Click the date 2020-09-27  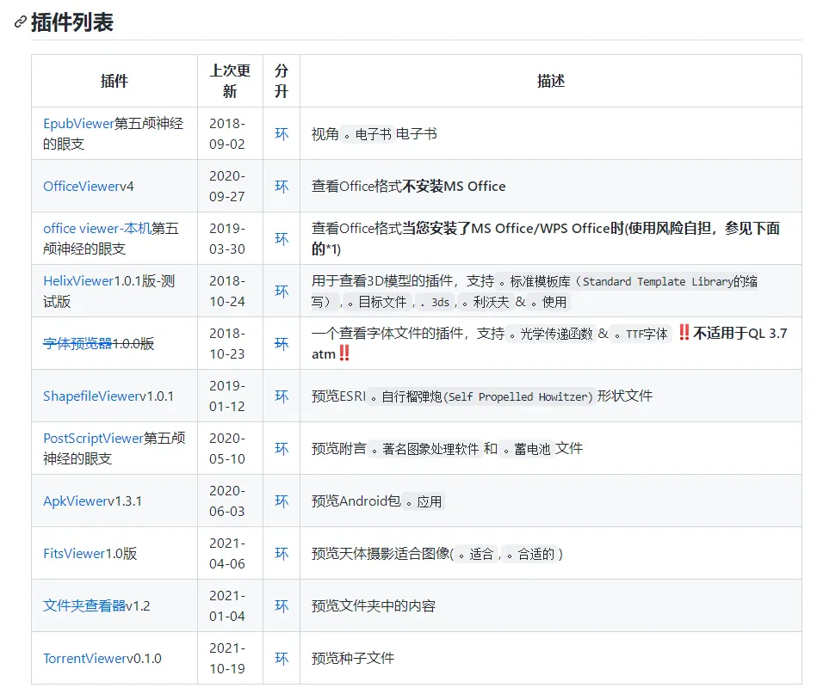tap(227, 187)
